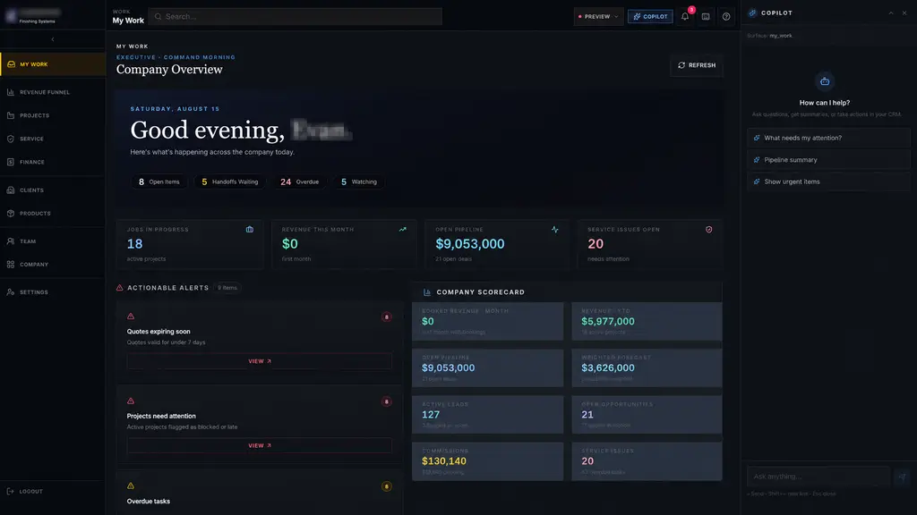Open the Active Leads 127 tile
The width and height of the screenshot is (917, 515).
[x=488, y=415]
